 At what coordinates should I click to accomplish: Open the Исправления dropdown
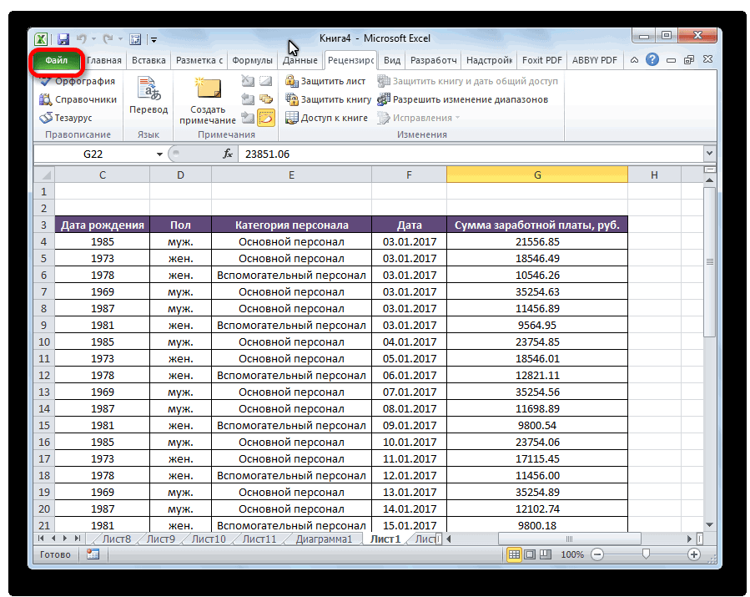point(419,118)
